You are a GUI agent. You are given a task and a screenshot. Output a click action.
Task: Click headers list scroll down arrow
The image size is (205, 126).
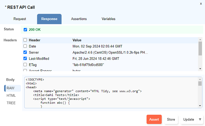200,69
